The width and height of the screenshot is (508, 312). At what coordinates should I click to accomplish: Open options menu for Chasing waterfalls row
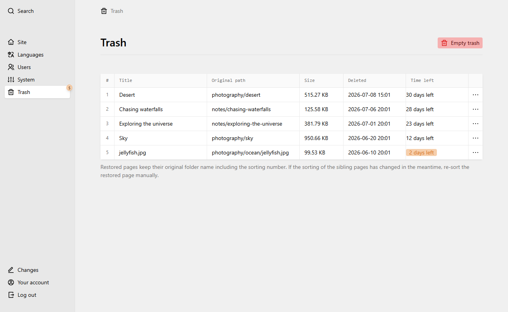(476, 109)
